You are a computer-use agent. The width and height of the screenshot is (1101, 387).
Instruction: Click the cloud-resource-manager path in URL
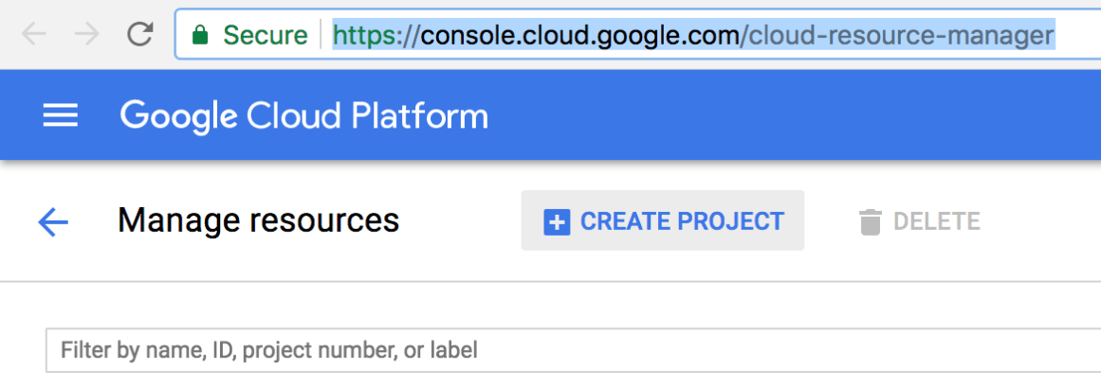point(901,36)
